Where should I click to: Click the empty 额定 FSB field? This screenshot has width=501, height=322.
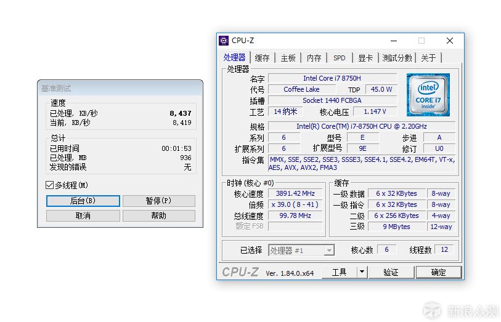pos(295,226)
